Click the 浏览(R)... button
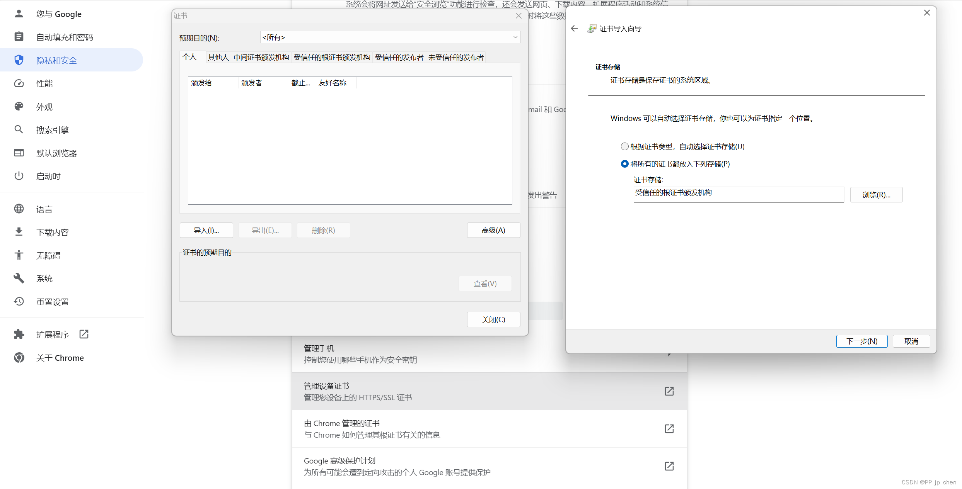The image size is (962, 489). (x=876, y=195)
